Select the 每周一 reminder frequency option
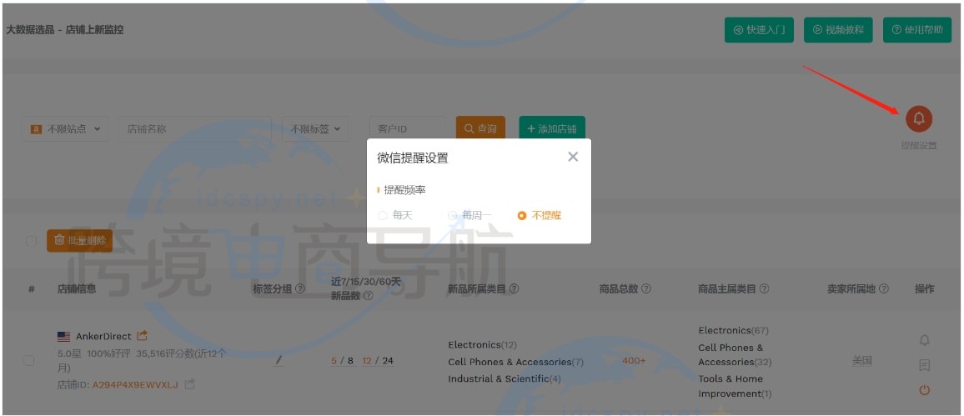 coord(469,216)
